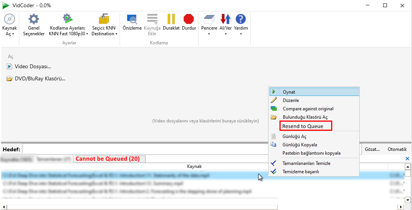Click checkmark icon beside Tamamlananları Temizle
Image resolution: width=412 pixels, height=210 pixels.
click(274, 163)
